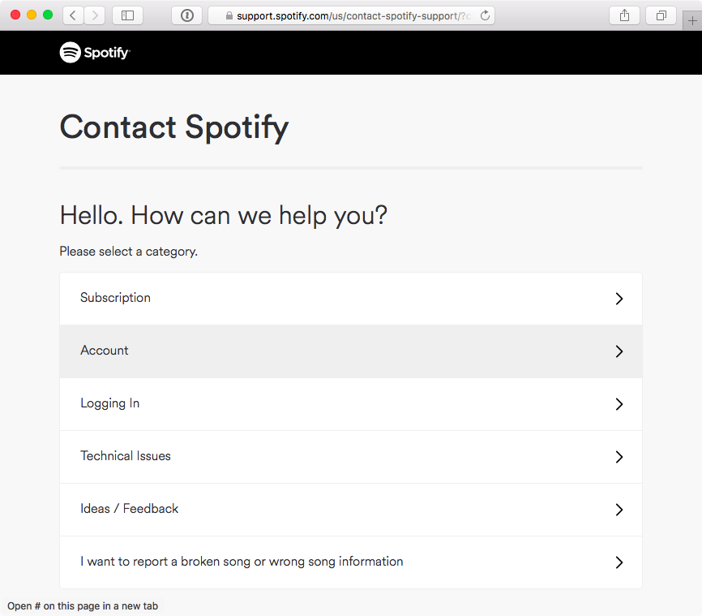The image size is (702, 616).
Task: Click the support.spotify.com address field
Action: click(352, 15)
